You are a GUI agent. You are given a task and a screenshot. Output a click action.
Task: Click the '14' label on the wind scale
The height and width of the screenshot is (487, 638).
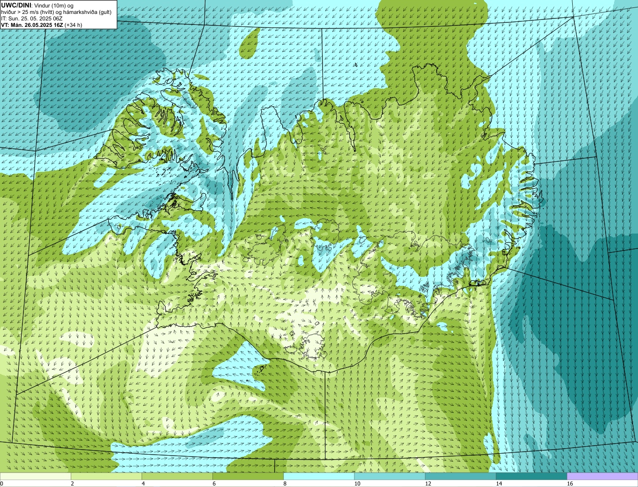(x=499, y=484)
